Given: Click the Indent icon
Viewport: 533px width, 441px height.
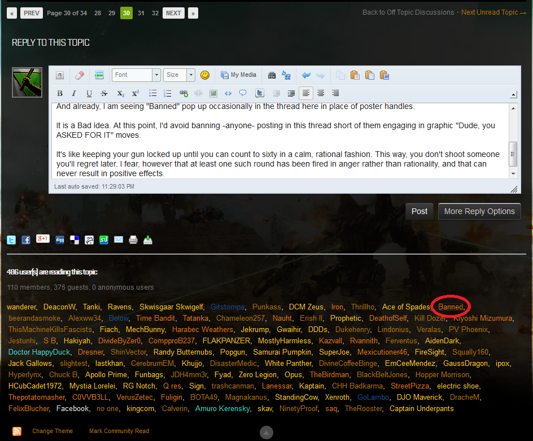Looking at the screenshot, I should [291, 93].
